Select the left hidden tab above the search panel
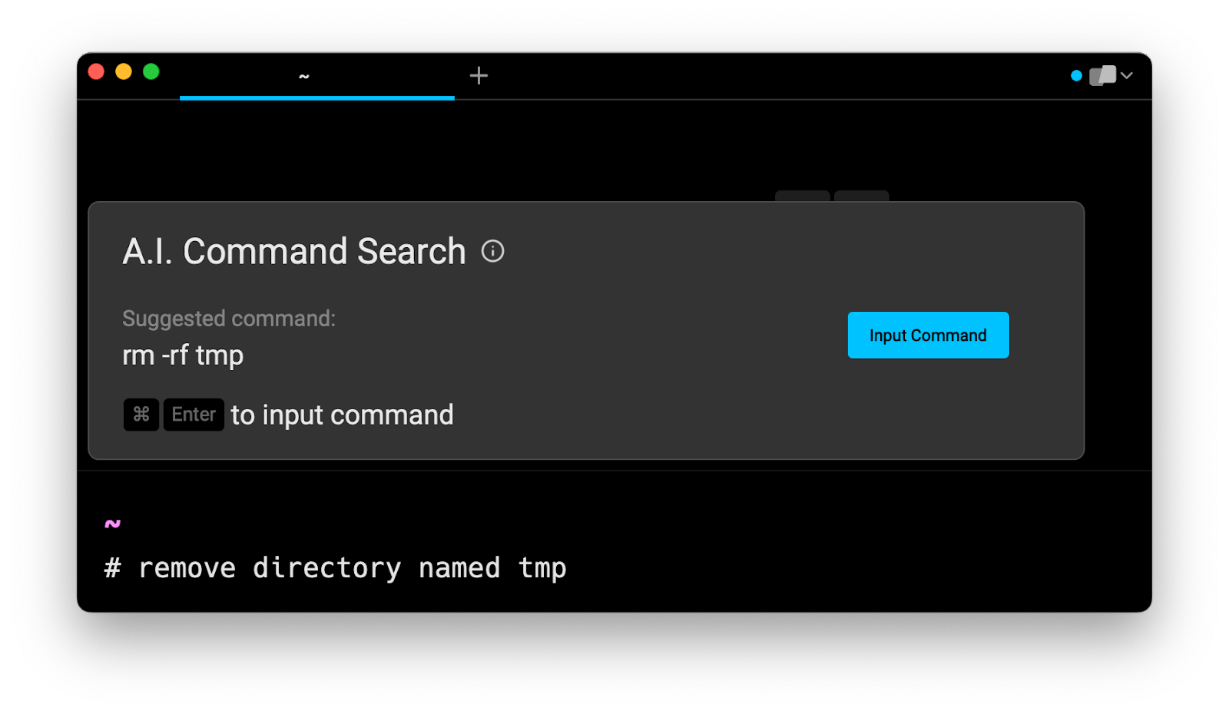This screenshot has width=1229, height=714. point(802,196)
